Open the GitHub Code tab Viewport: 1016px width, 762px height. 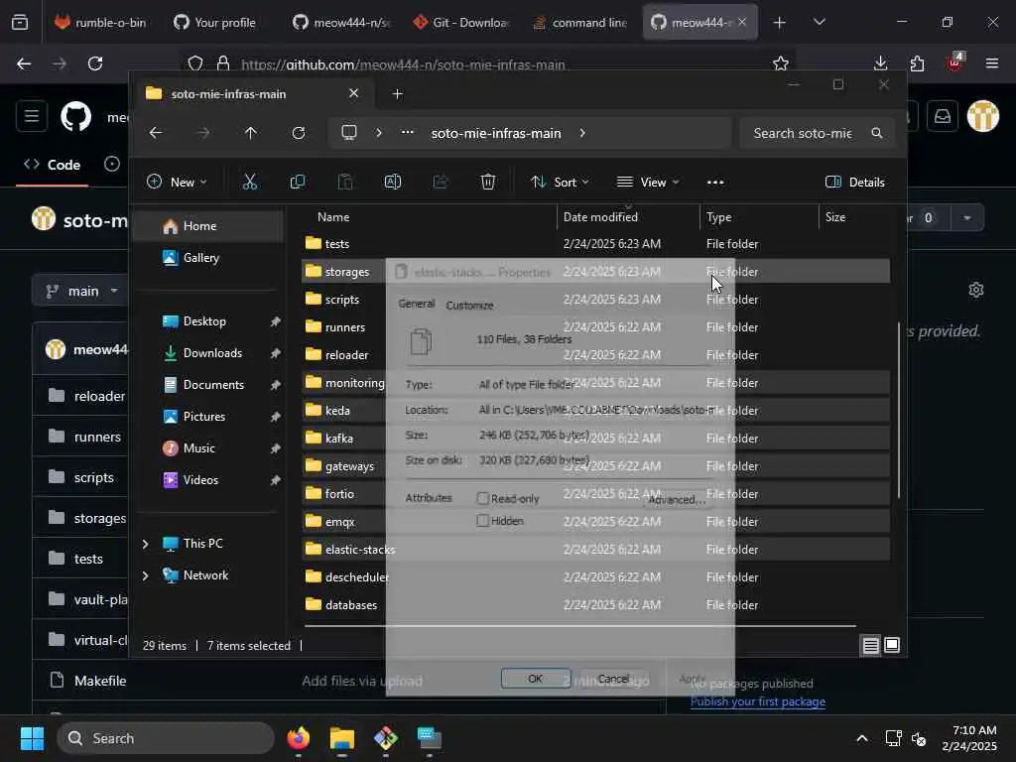[x=52, y=165]
